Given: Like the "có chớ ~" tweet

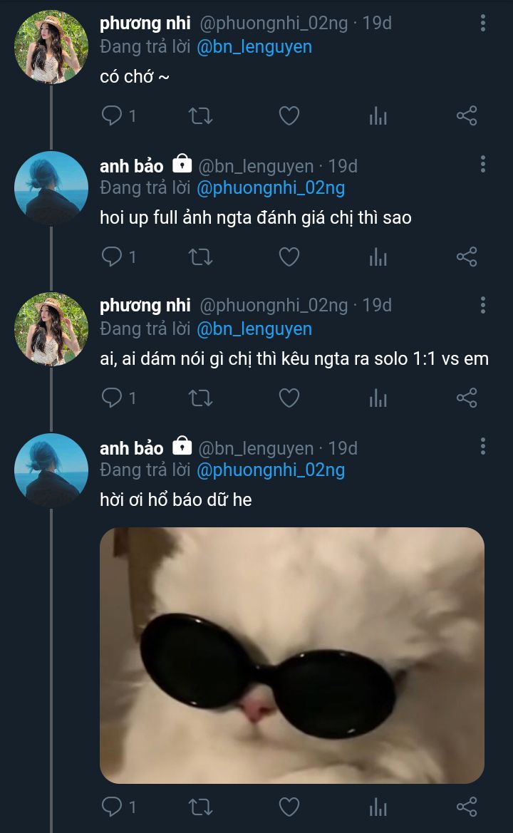Looking at the screenshot, I should [x=289, y=116].
